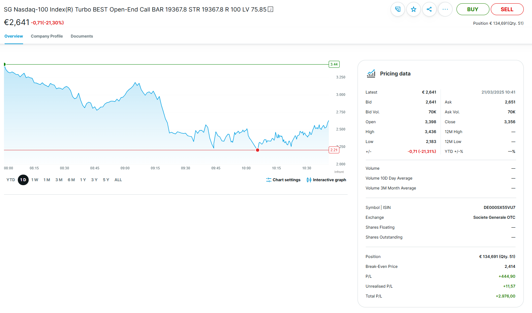
Task: Switch to the Company Profile tab
Action: (x=47, y=36)
